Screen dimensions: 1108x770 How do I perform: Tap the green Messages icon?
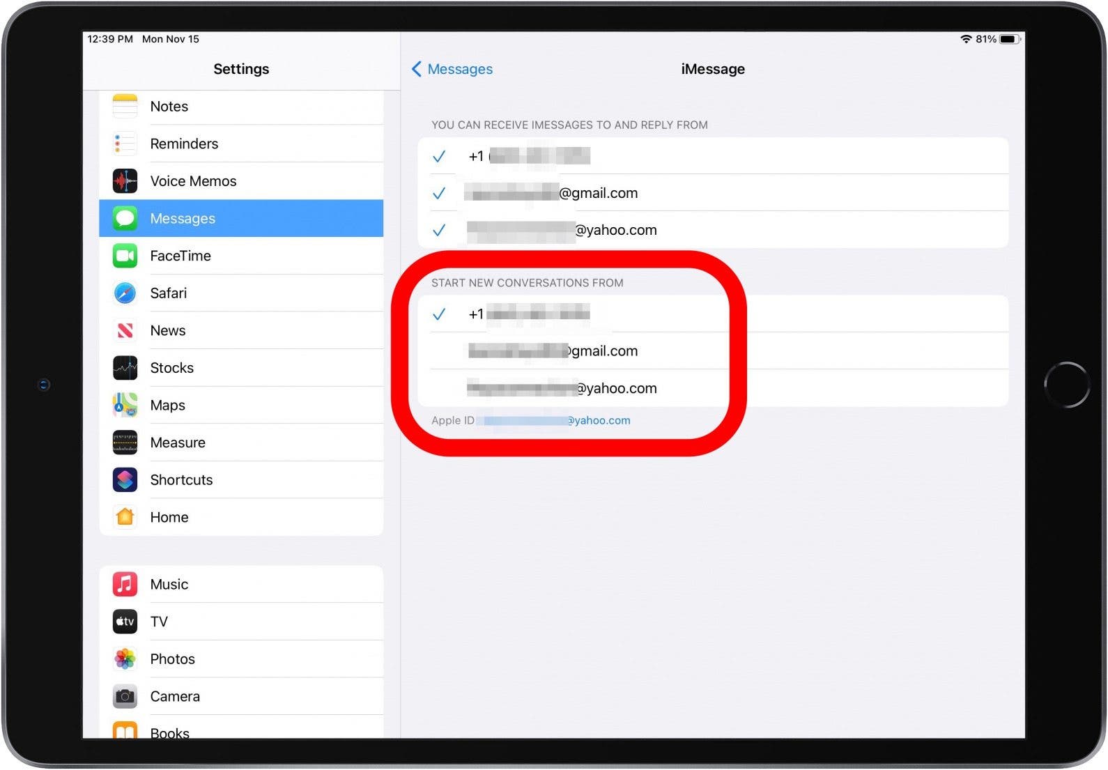click(x=125, y=218)
